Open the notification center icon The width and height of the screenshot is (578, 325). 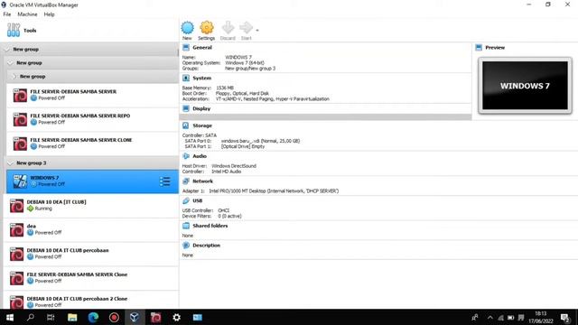(x=565, y=317)
